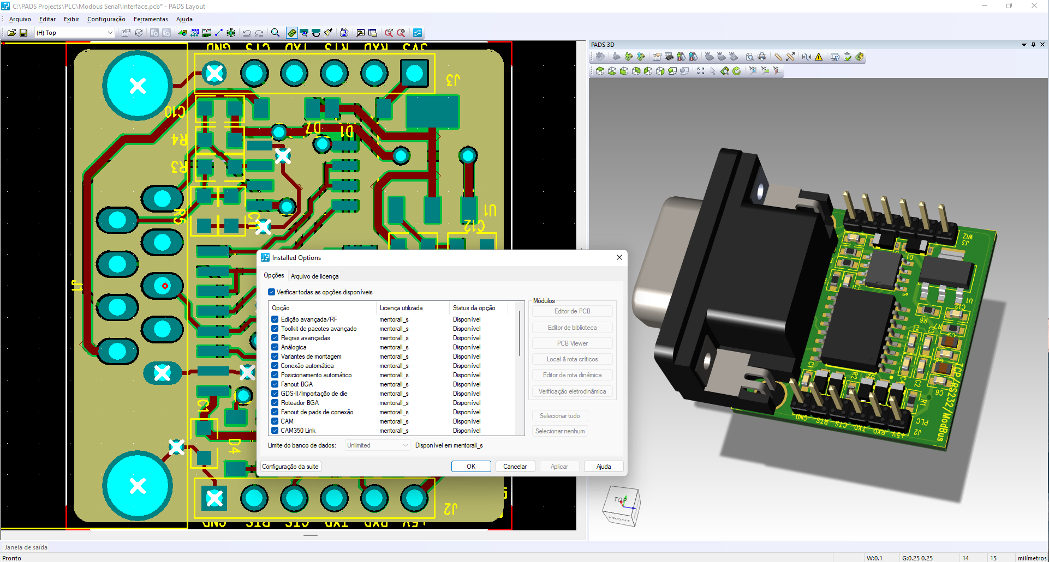1049x562 pixels.
Task: Open the 'Janela de saída' panel tab
Action: click(26, 547)
